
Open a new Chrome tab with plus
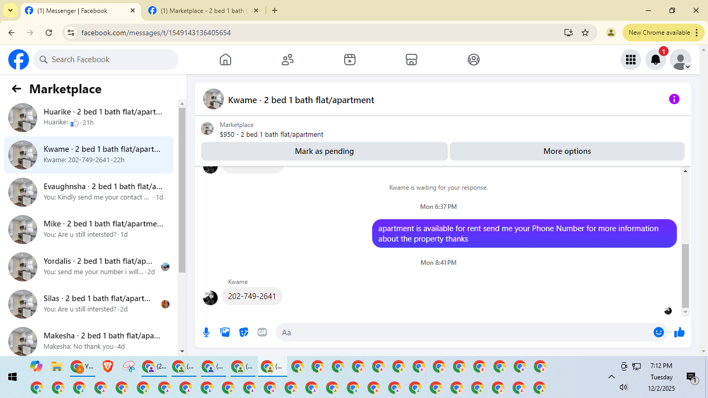tap(275, 10)
